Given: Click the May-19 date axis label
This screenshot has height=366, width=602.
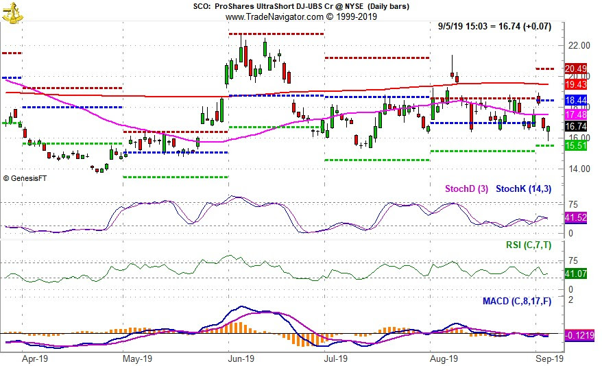Looking at the screenshot, I should [x=137, y=358].
